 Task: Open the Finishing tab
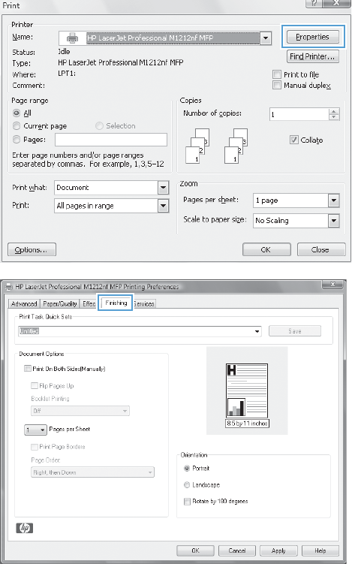coord(116,303)
